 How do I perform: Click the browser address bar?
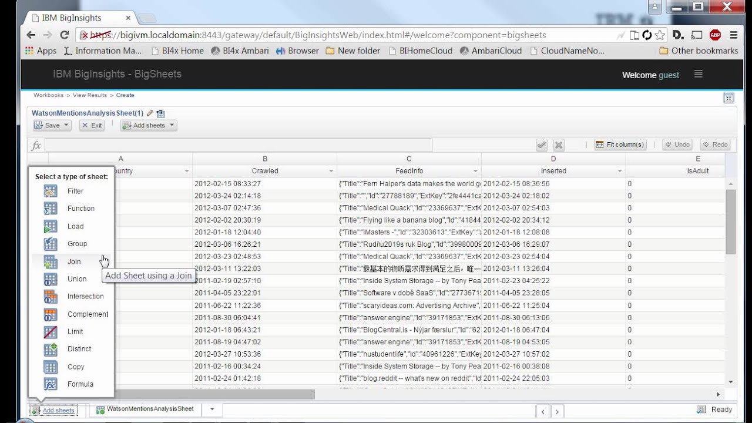(x=347, y=35)
